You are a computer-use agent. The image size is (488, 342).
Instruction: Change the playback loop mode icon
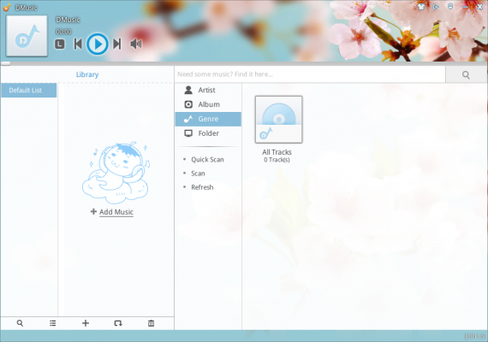coord(118,323)
